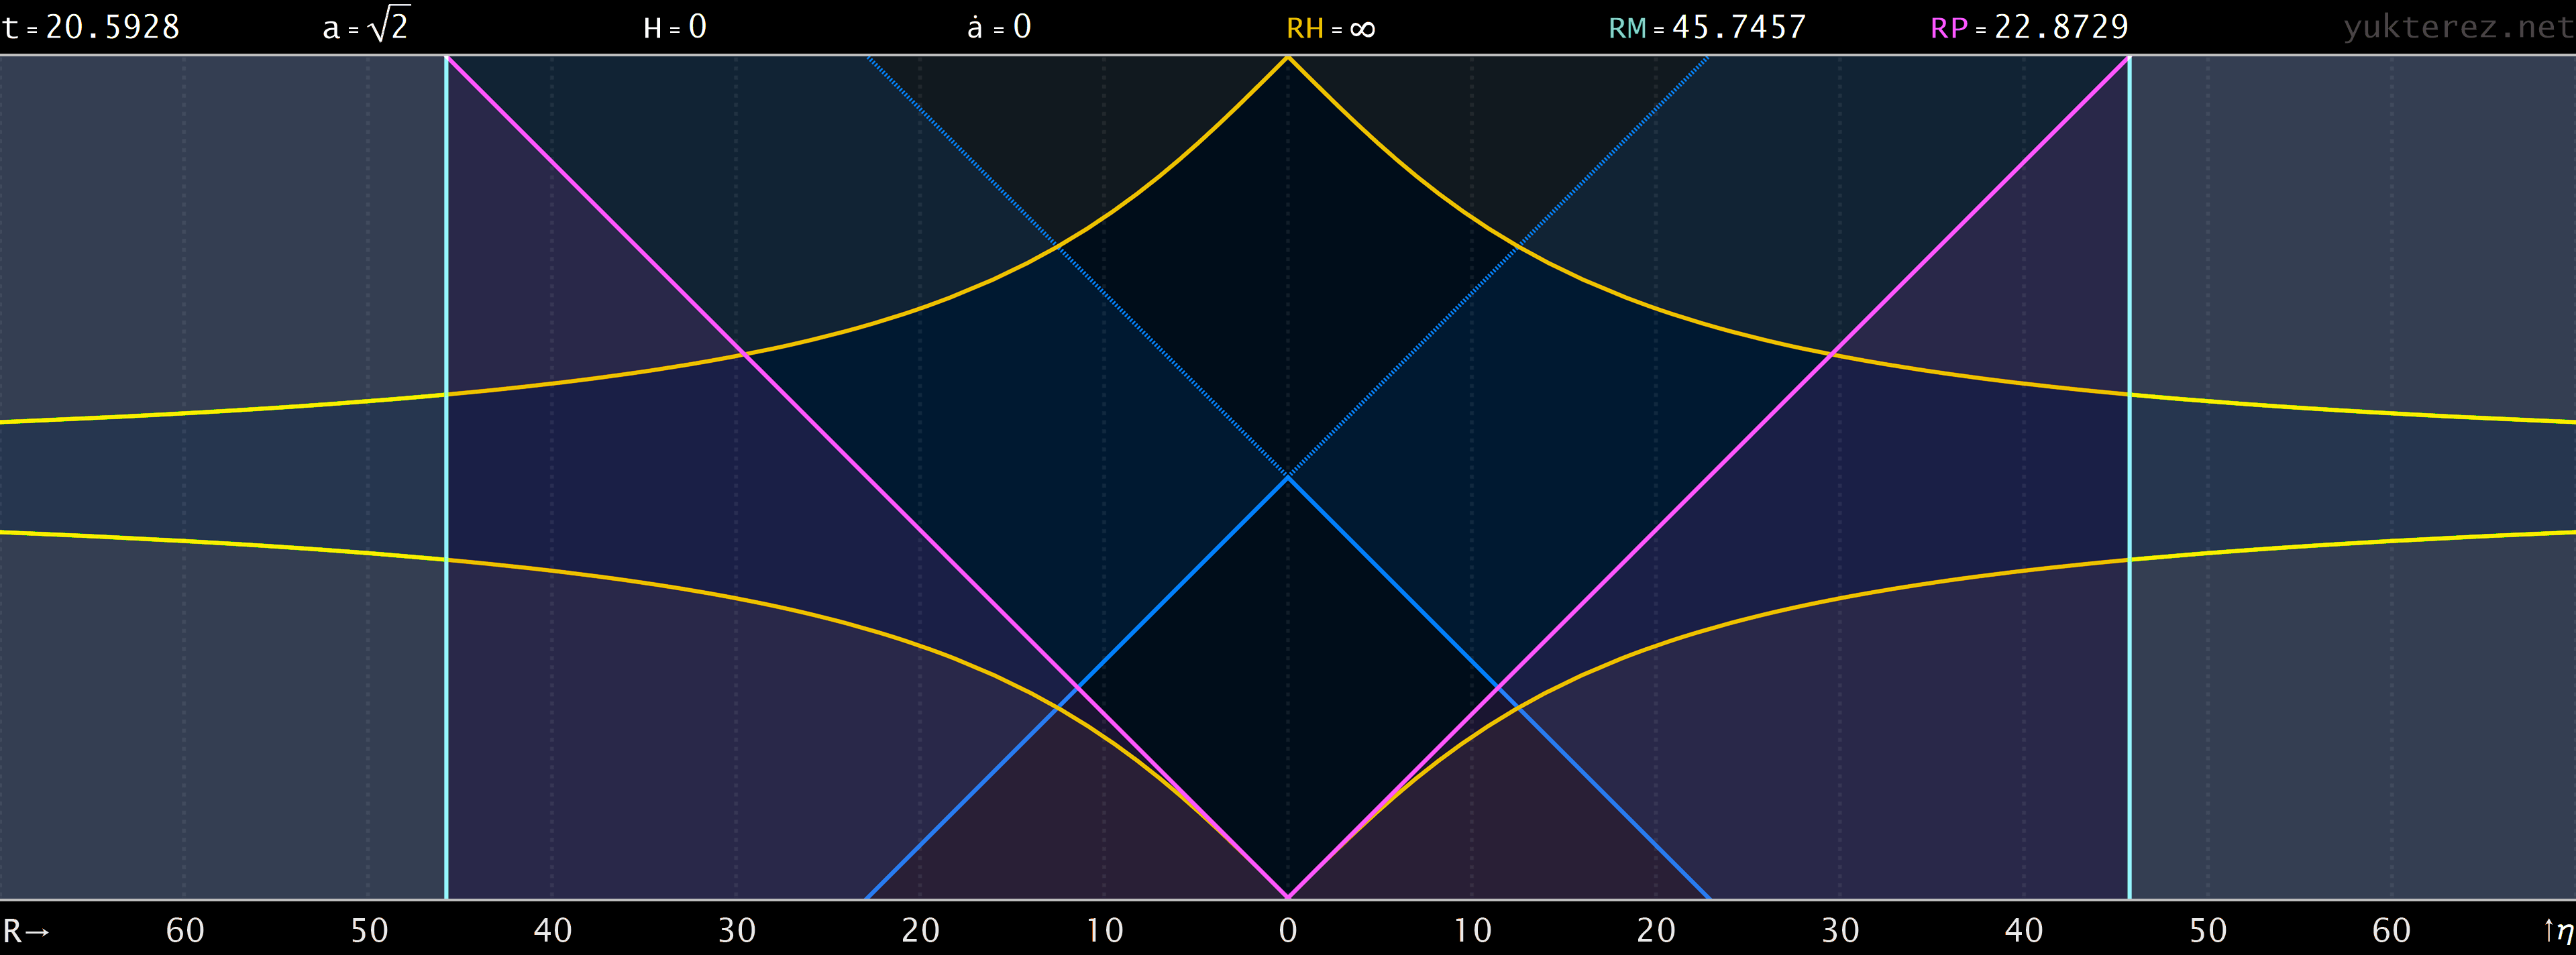Viewport: 2576px width, 955px height.
Task: Click the R→ axis label
Action: pyautogui.click(x=26, y=931)
